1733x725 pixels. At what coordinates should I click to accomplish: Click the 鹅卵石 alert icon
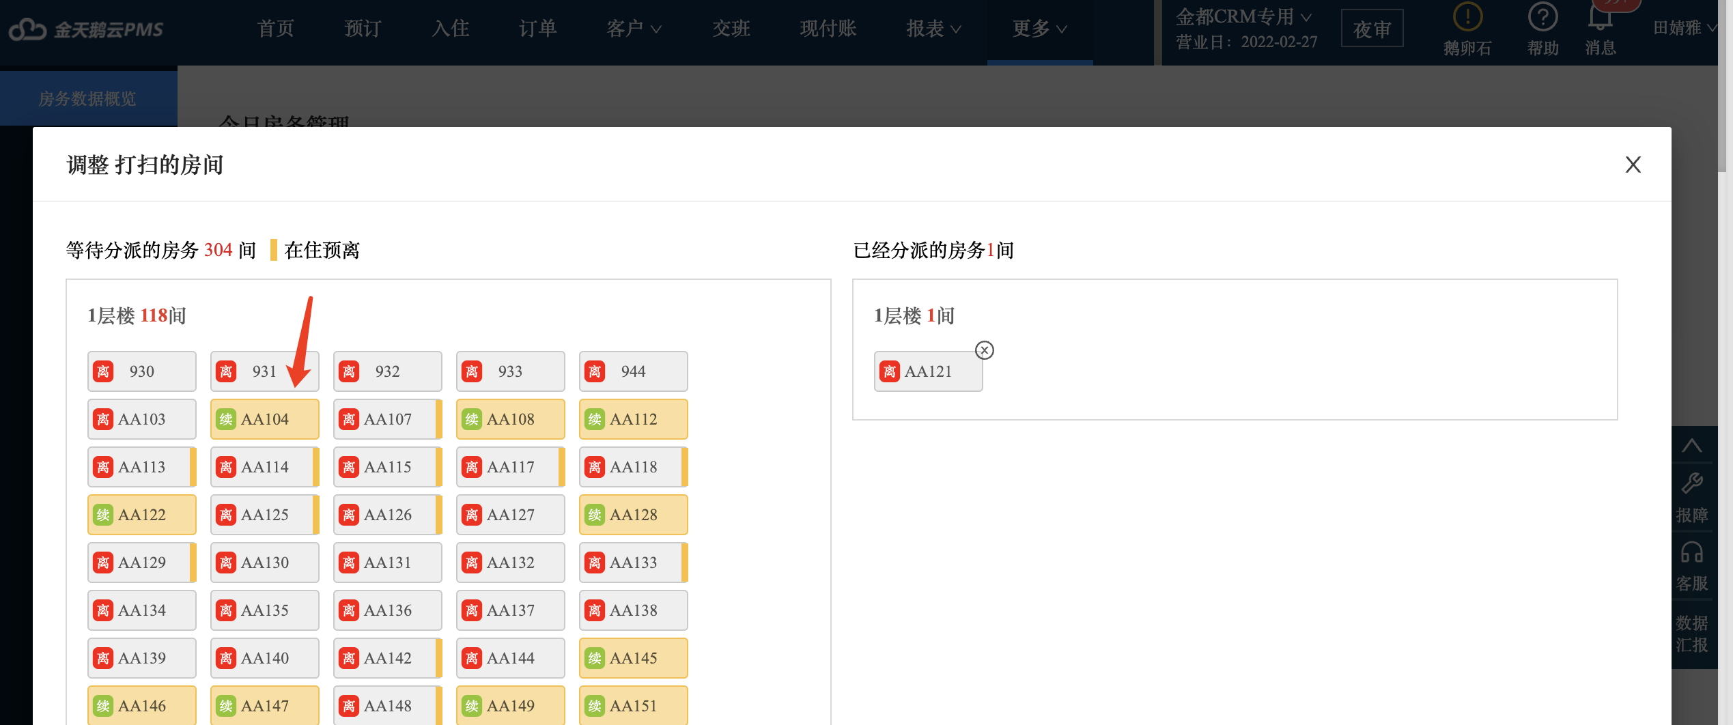click(x=1467, y=17)
